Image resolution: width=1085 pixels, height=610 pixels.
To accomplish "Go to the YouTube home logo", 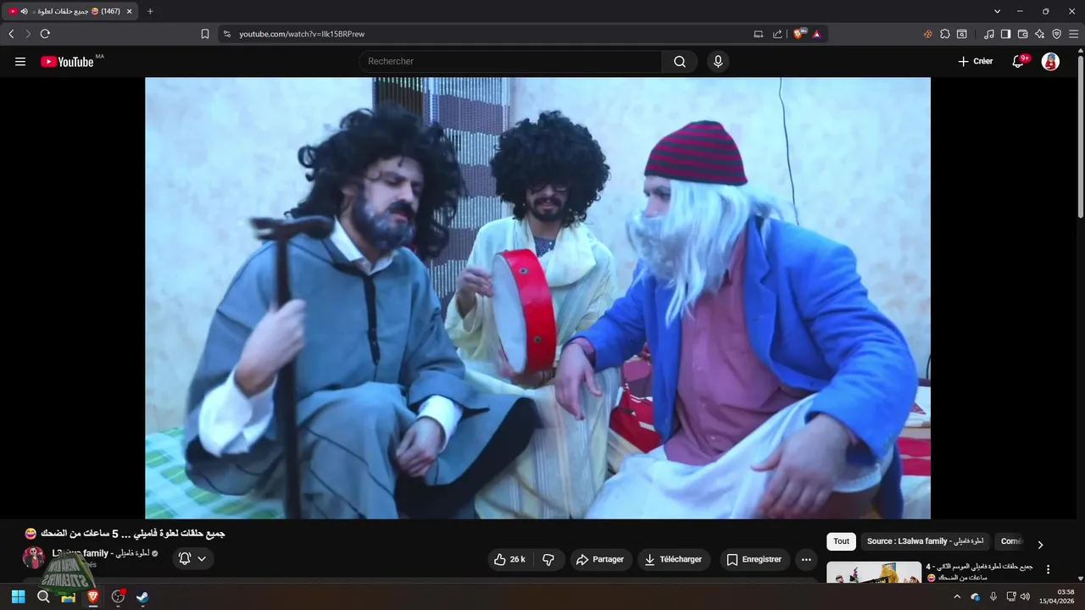I will (x=67, y=62).
